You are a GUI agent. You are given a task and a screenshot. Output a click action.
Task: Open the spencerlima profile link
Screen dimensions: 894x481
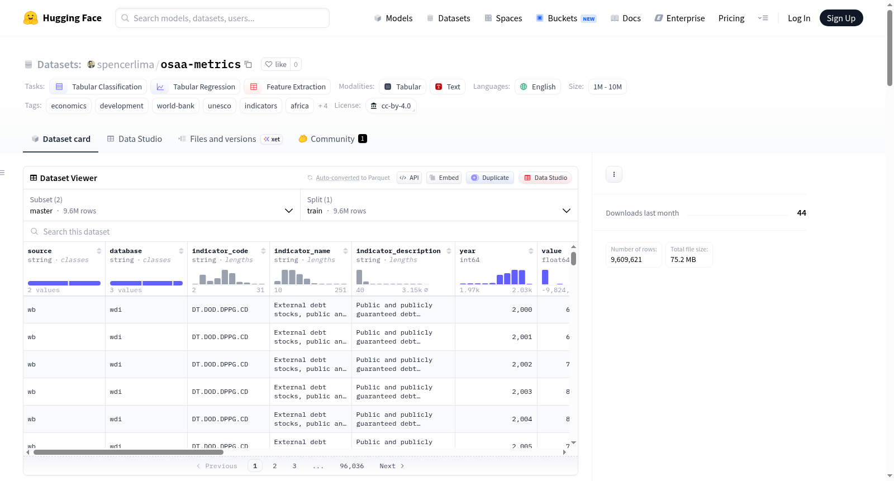pos(126,64)
